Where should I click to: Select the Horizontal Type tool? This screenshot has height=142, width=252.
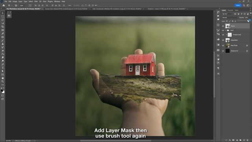click(3, 68)
